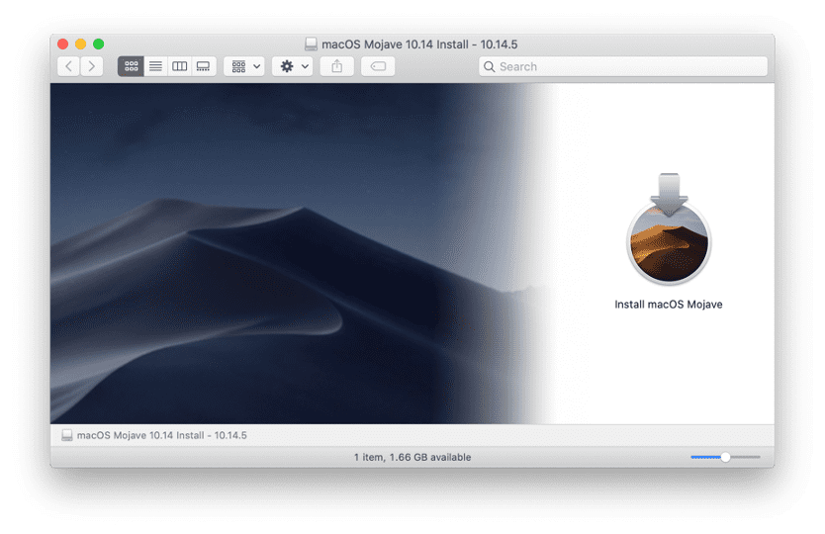Switch to column view
Viewport: 825px width, 534px height.
coord(180,67)
